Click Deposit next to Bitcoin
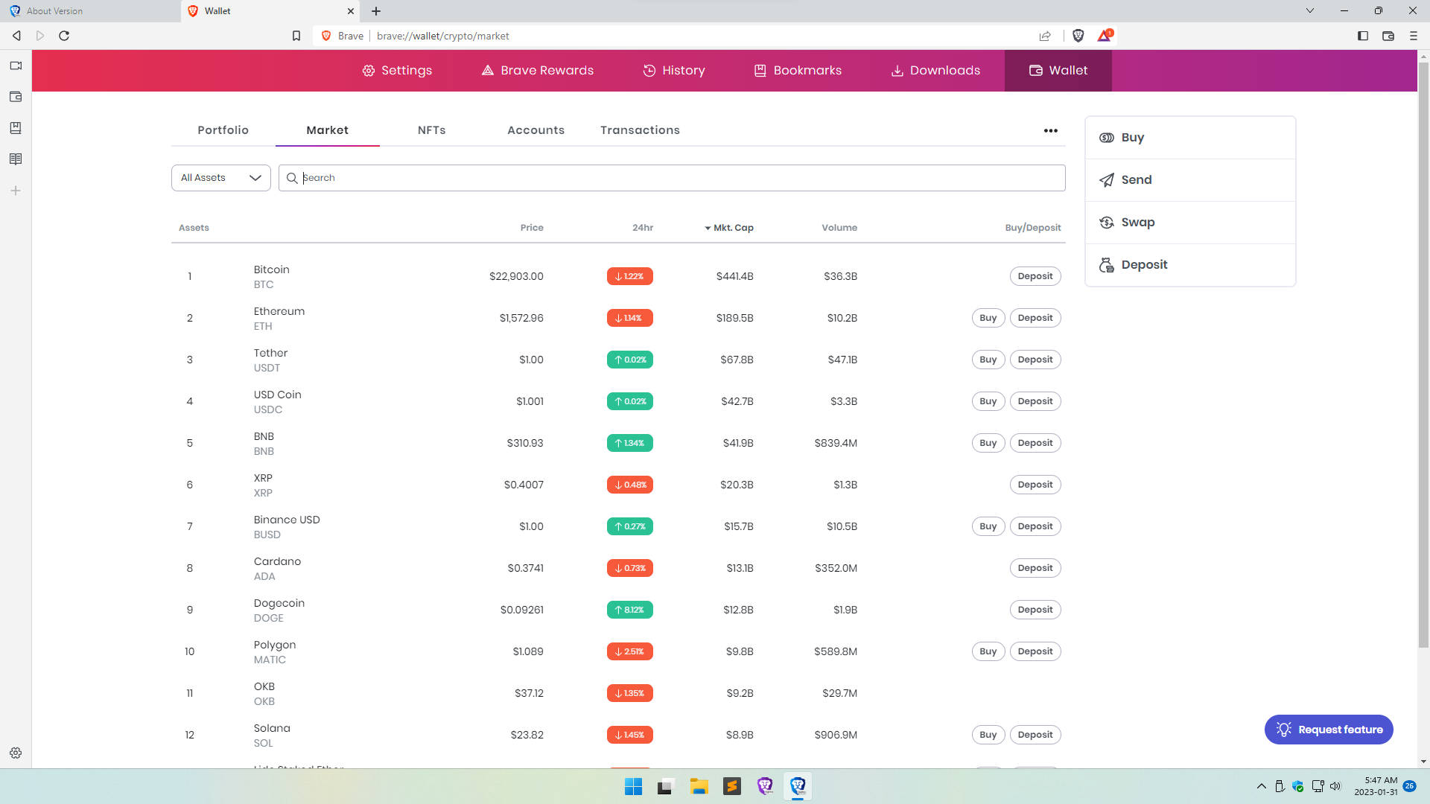This screenshot has width=1430, height=804. click(x=1035, y=276)
